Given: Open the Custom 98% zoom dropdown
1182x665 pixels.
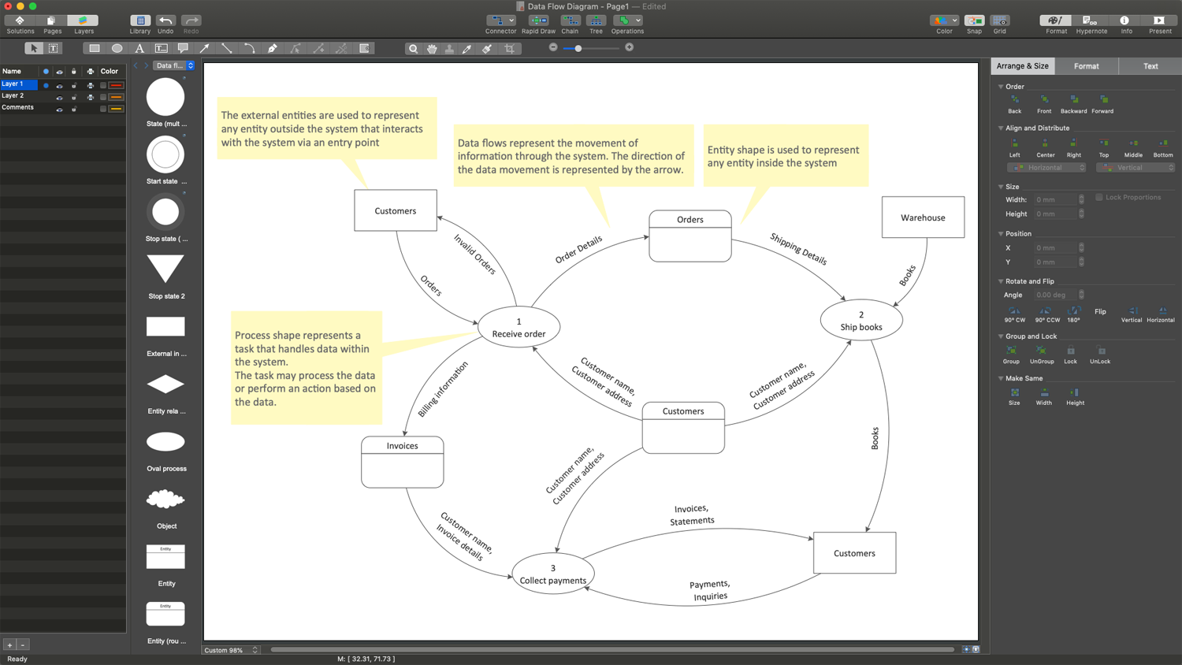Looking at the screenshot, I should click(231, 650).
